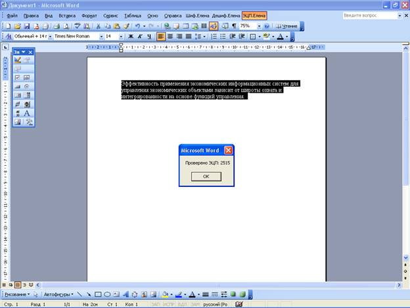
Task: Select the Label (A) control tool
Action: pos(28,113)
